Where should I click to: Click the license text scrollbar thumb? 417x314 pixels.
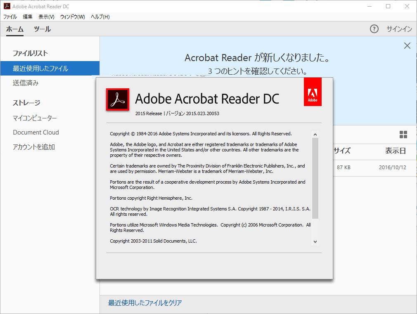(x=315, y=178)
